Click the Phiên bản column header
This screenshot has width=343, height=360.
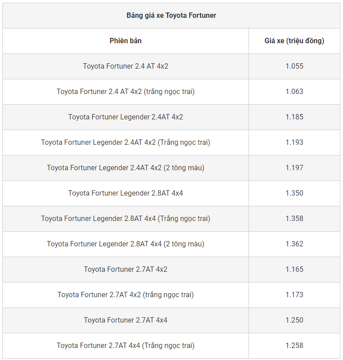pyautogui.click(x=126, y=41)
